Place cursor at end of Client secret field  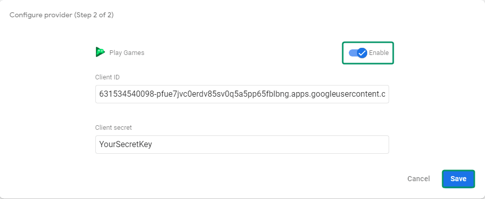coord(153,145)
